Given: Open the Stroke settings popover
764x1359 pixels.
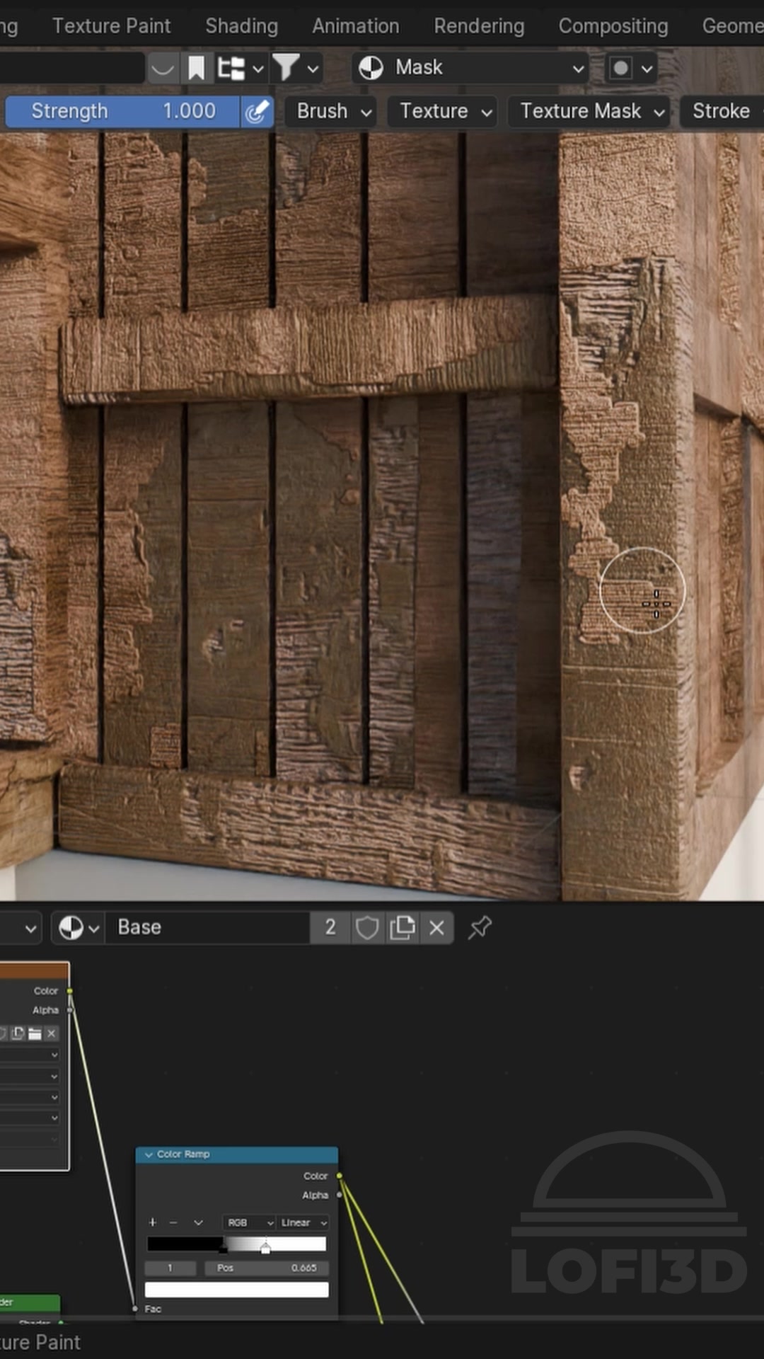Looking at the screenshot, I should pyautogui.click(x=722, y=111).
